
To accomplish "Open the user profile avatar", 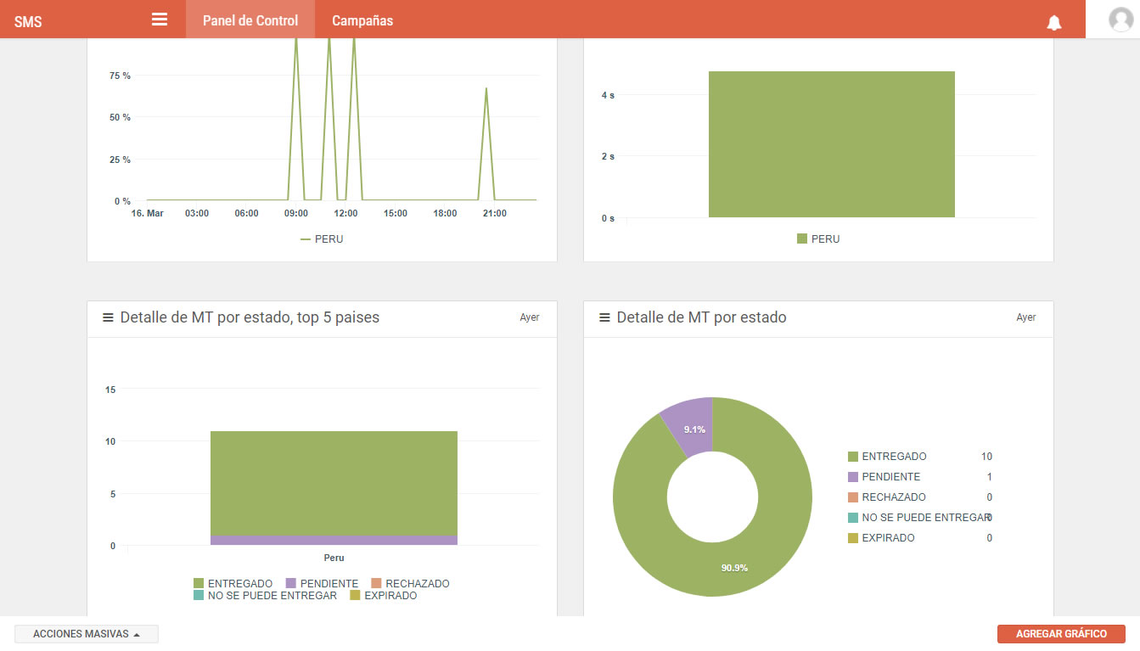I will coord(1121,20).
